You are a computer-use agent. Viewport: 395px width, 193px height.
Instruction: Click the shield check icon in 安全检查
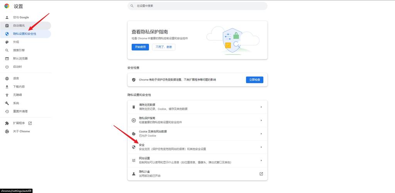(134, 80)
